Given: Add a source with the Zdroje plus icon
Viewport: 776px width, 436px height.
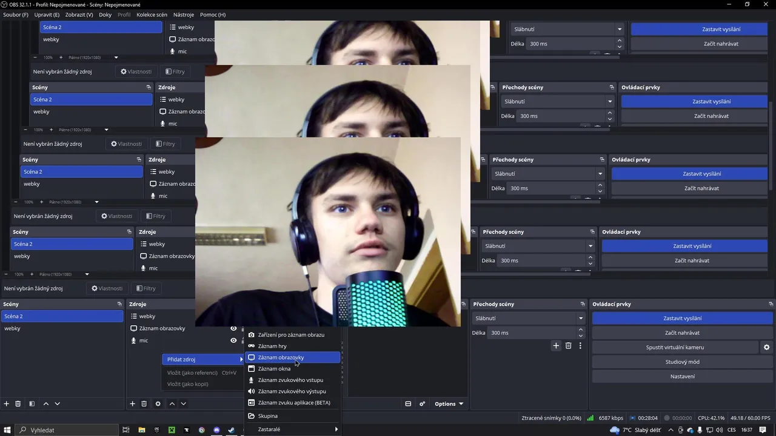Looking at the screenshot, I should tap(132, 404).
